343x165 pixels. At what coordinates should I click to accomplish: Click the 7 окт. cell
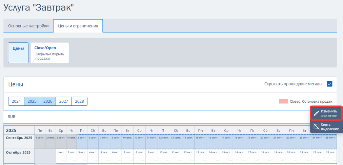[127, 156]
